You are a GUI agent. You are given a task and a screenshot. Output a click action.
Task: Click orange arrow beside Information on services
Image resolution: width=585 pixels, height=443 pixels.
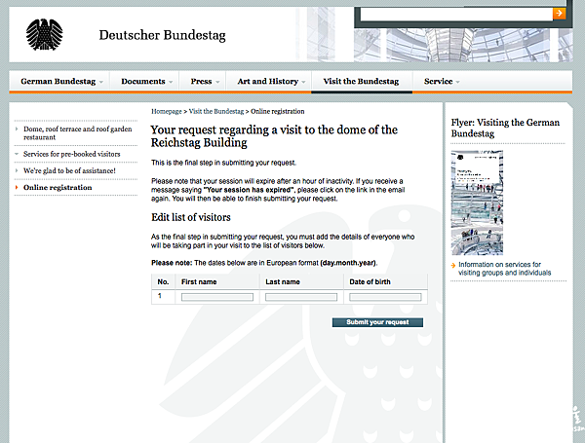453,265
